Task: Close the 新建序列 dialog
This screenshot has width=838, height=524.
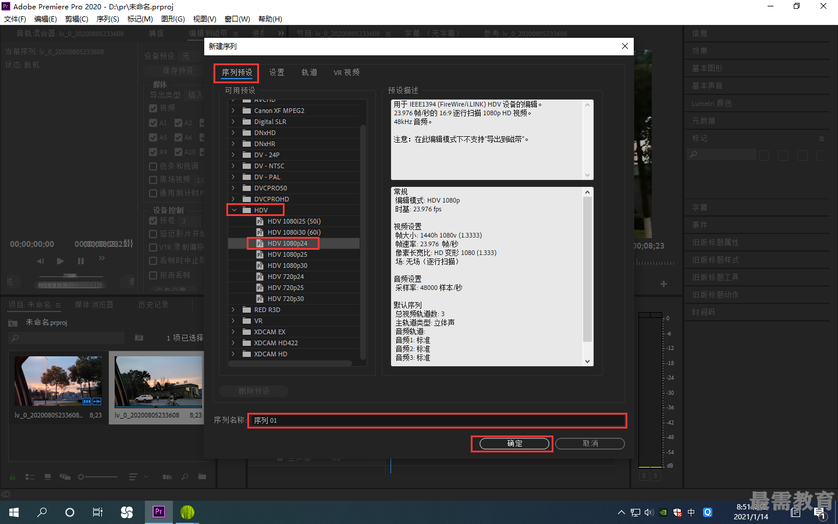Action: tap(625, 46)
